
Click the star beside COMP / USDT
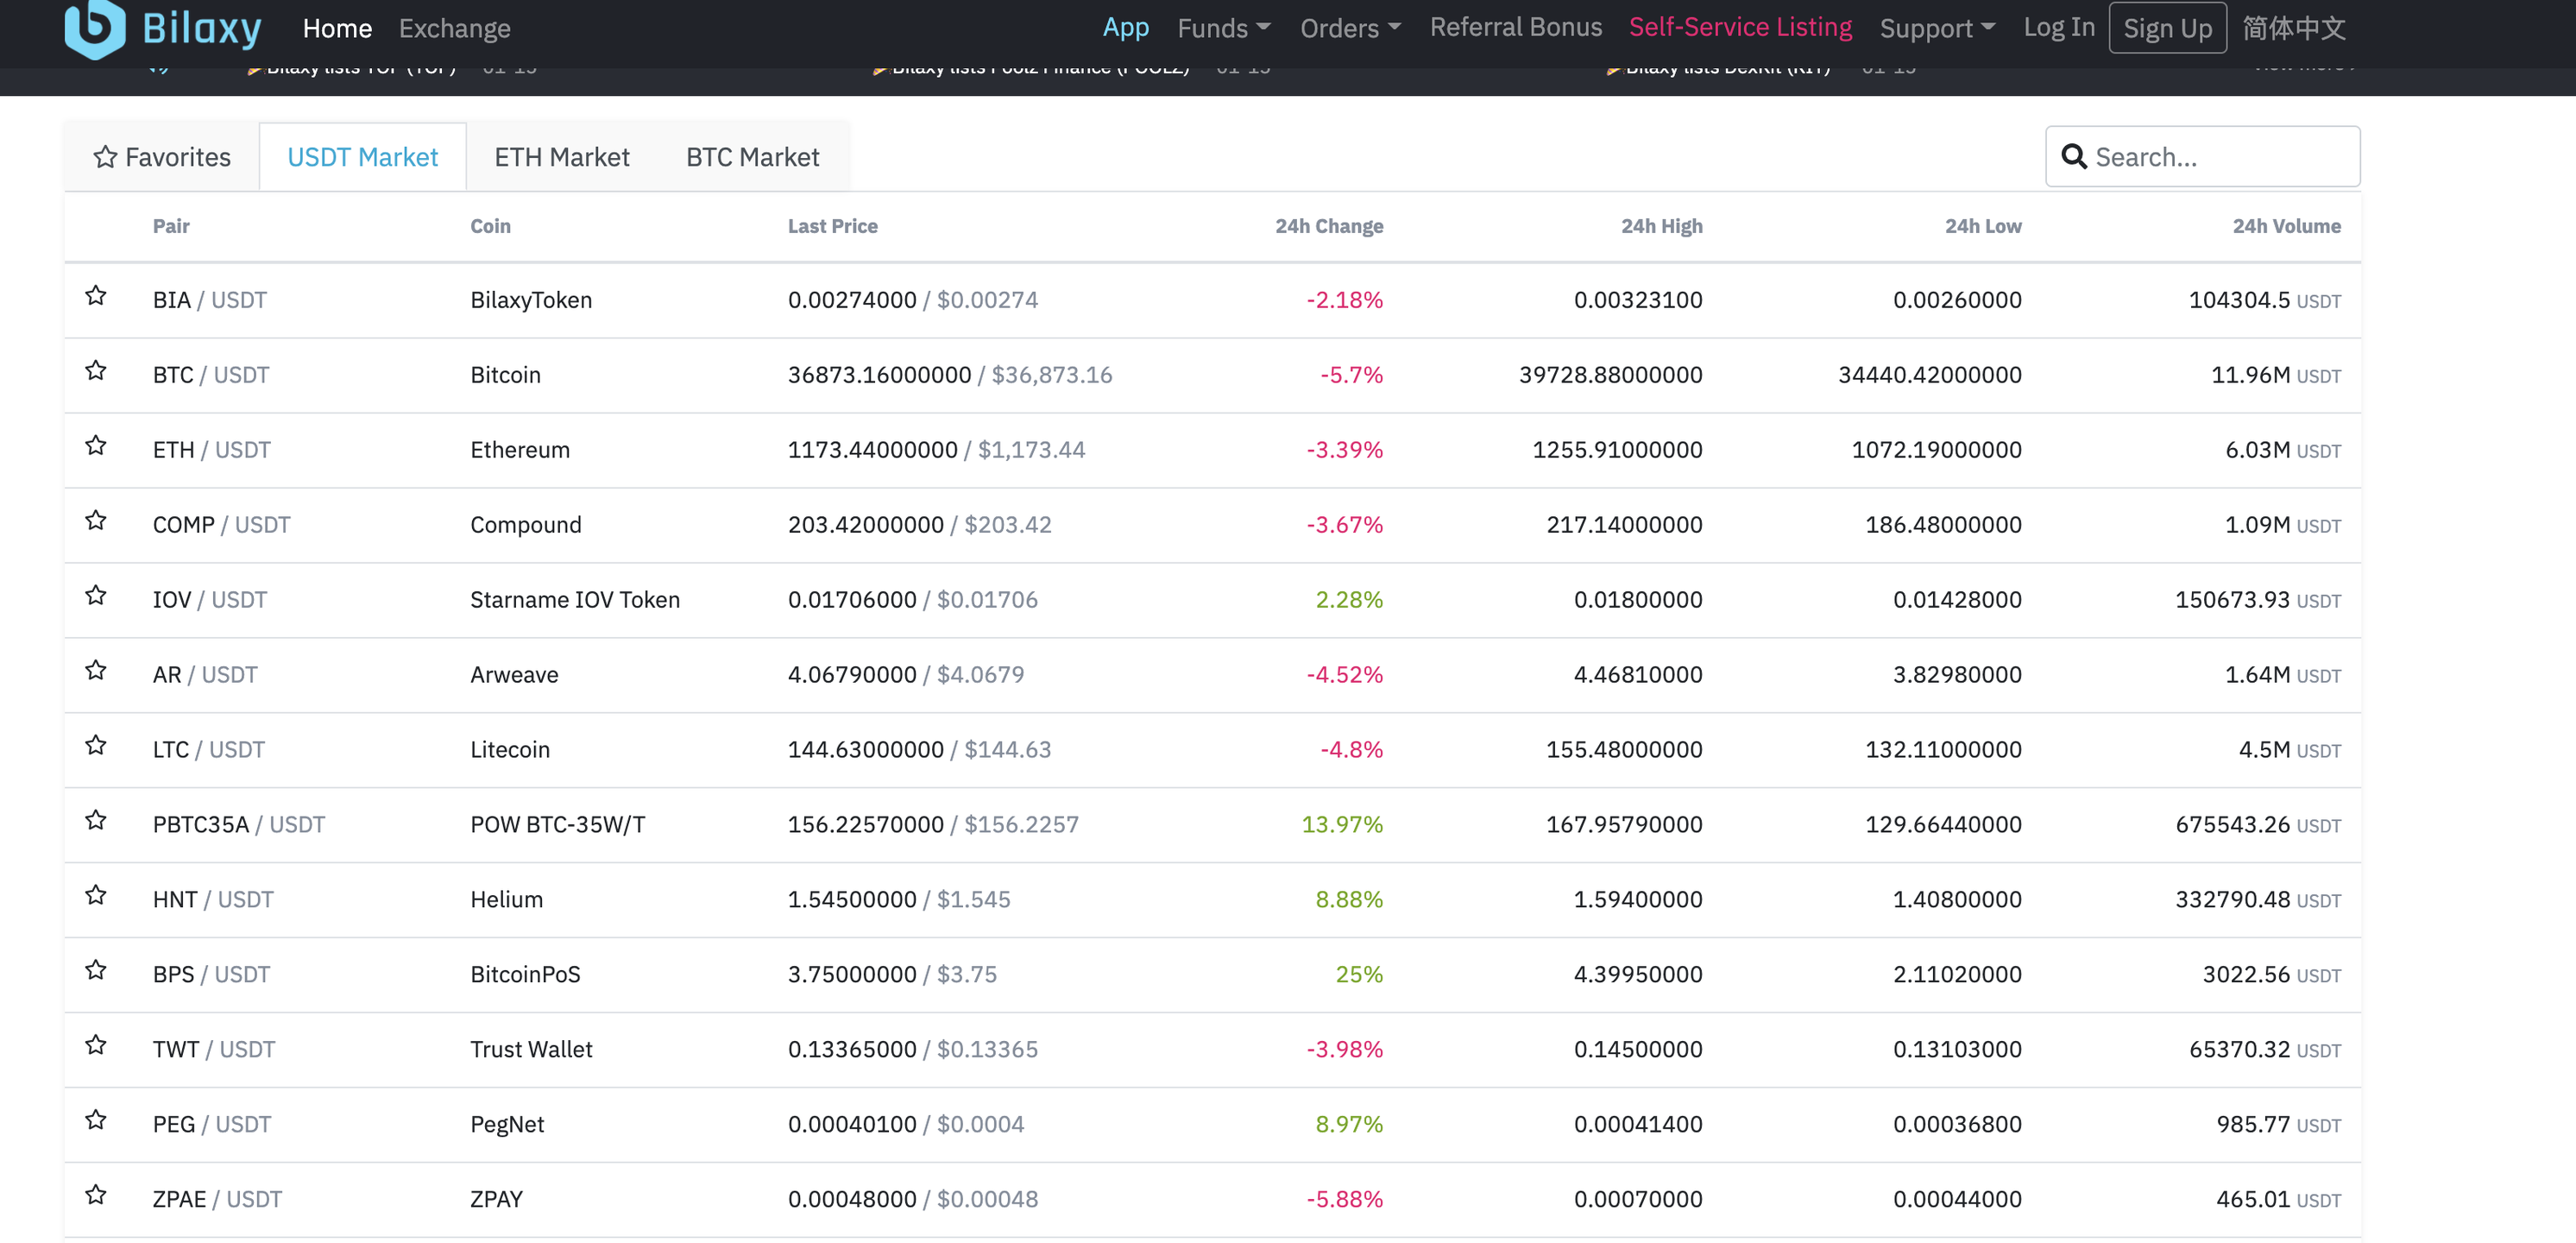pyautogui.click(x=96, y=521)
